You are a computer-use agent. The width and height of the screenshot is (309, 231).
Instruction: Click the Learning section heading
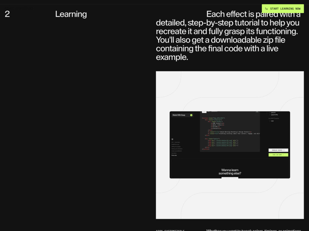(x=71, y=14)
